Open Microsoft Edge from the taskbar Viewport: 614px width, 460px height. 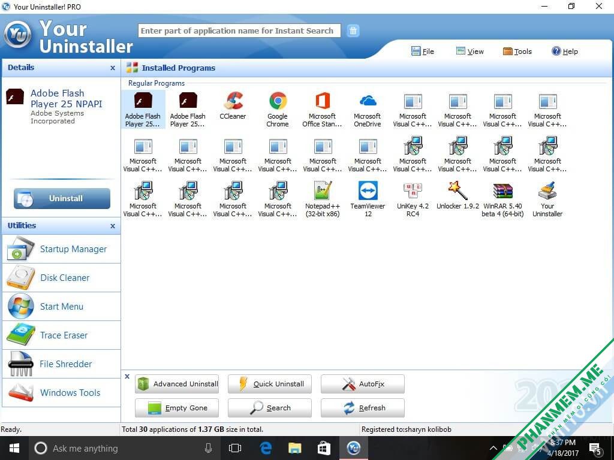point(266,448)
